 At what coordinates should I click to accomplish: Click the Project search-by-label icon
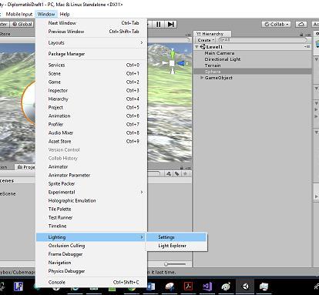(x=177, y=174)
